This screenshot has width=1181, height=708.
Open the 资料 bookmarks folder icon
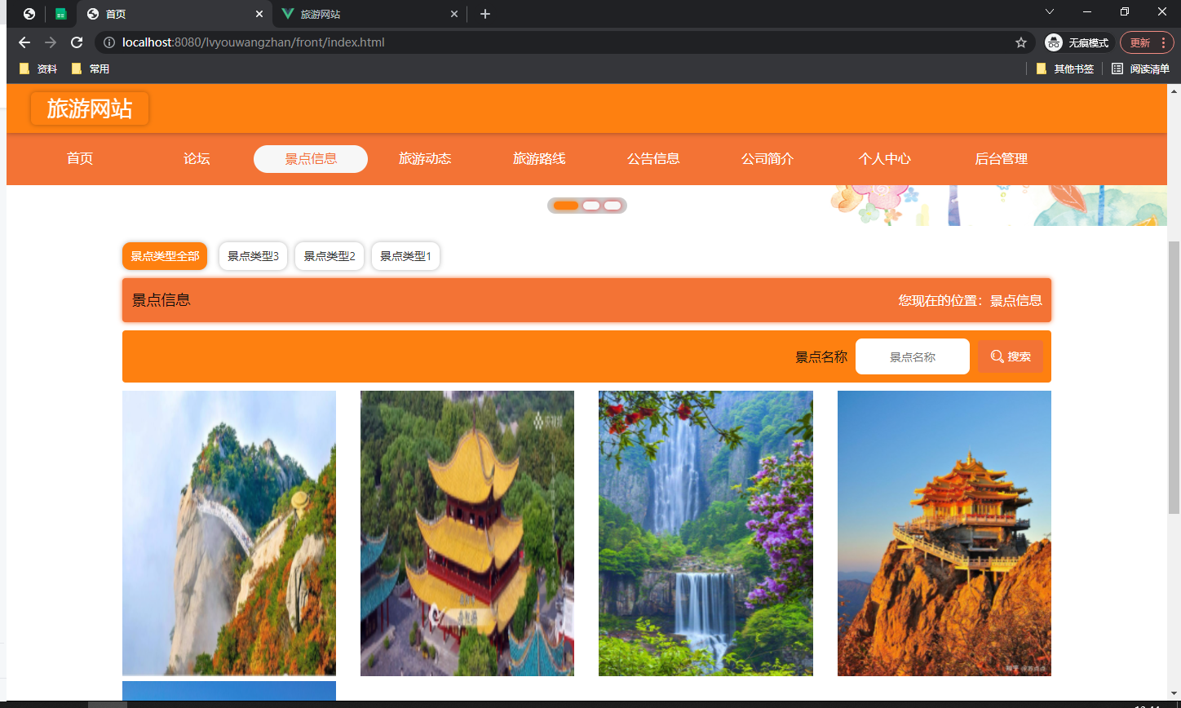click(24, 69)
